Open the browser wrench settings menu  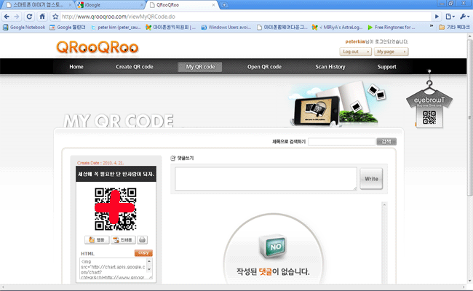(x=463, y=16)
